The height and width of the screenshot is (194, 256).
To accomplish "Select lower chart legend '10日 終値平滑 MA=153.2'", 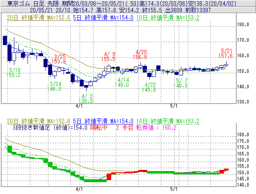I will [x=168, y=121].
